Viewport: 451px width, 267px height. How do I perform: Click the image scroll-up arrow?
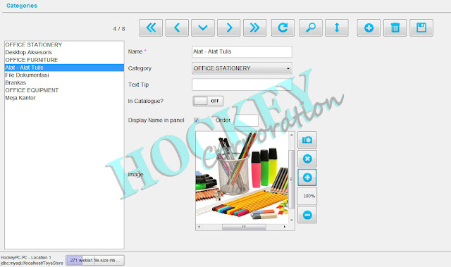[x=292, y=135]
